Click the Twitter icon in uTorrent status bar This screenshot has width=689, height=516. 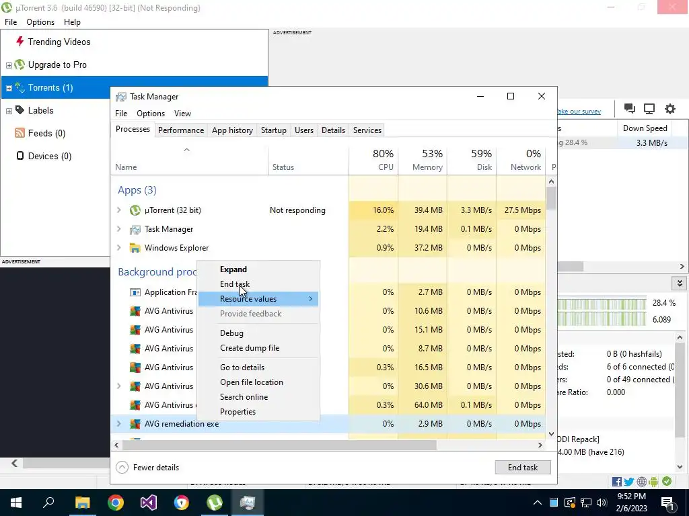(x=629, y=482)
